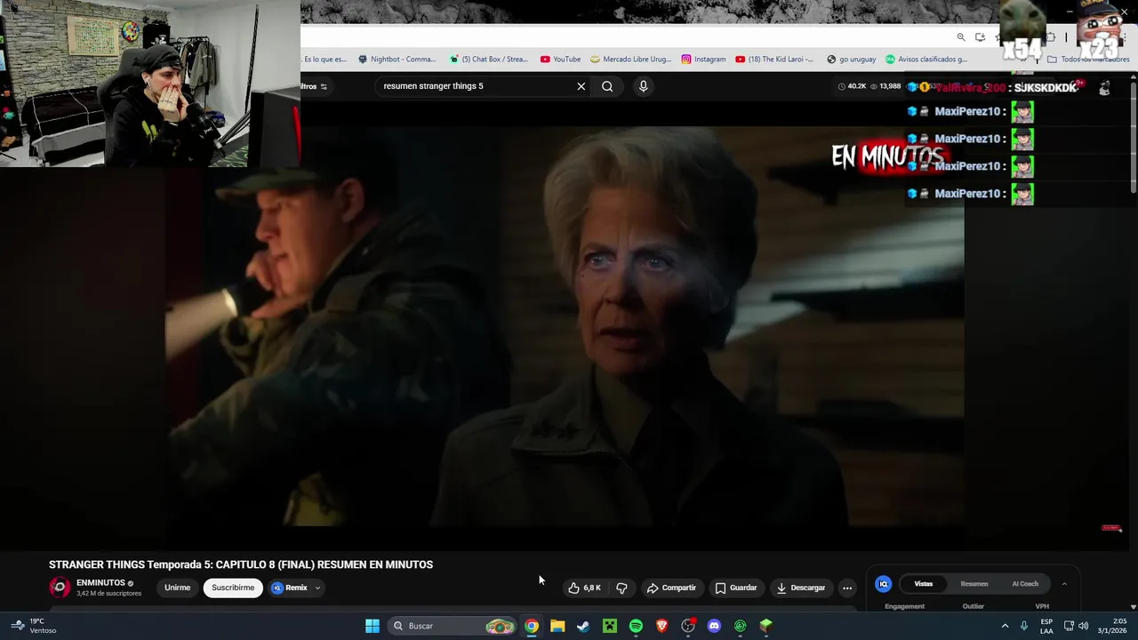Click the Remix button
Screen dimensions: 1138x640
click(290, 588)
